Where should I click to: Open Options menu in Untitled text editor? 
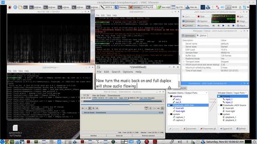pos(128,72)
